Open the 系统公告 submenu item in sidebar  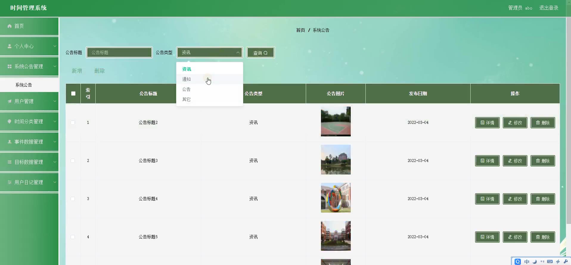[29, 85]
